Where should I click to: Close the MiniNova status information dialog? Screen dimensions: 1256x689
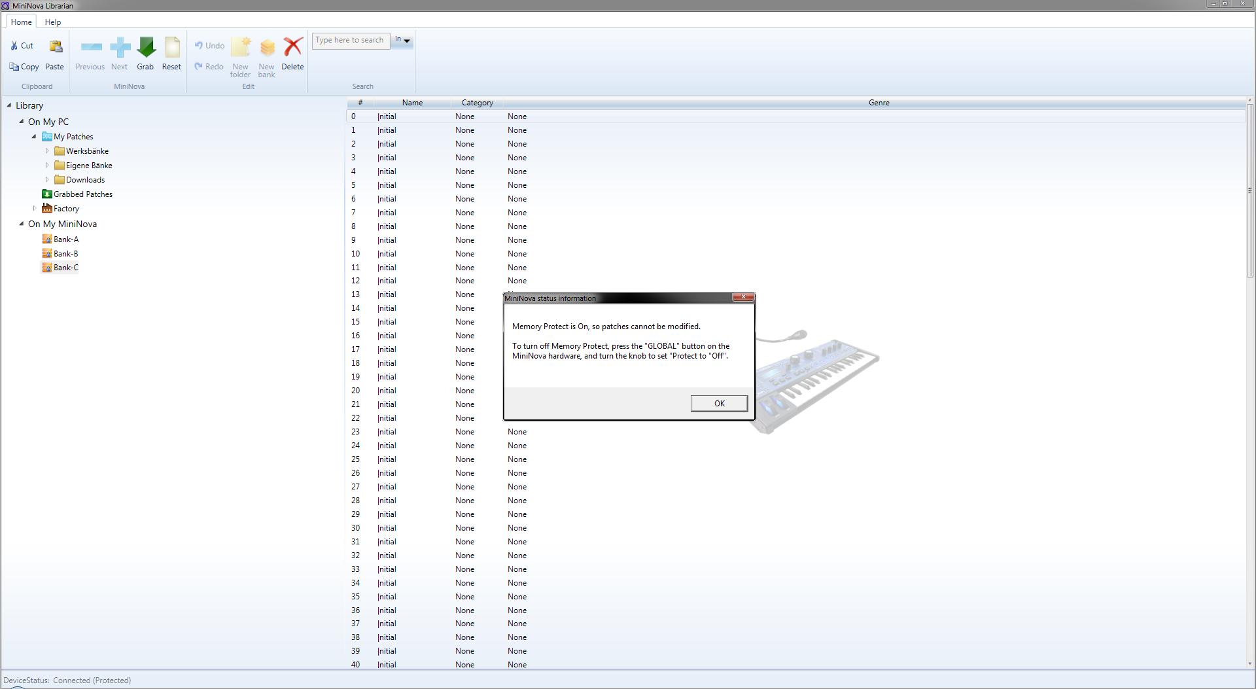pos(743,297)
